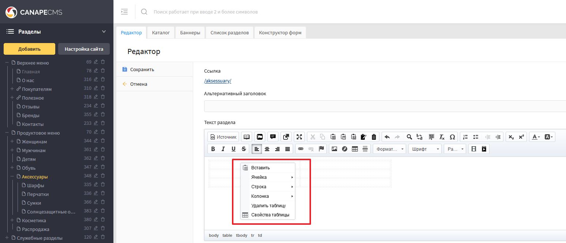Click the Omega special character icon
566x243 pixels.
452,137
